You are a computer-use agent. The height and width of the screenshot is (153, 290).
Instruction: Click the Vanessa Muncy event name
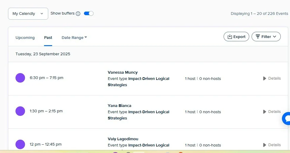coord(123,72)
